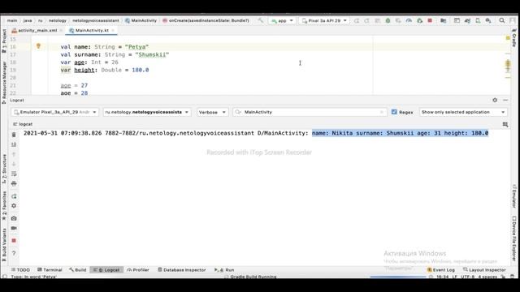Open the Emulator side panel tab
The height and width of the screenshot is (292, 520).
(514, 196)
